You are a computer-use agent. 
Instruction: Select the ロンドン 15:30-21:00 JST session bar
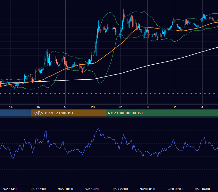68,113
